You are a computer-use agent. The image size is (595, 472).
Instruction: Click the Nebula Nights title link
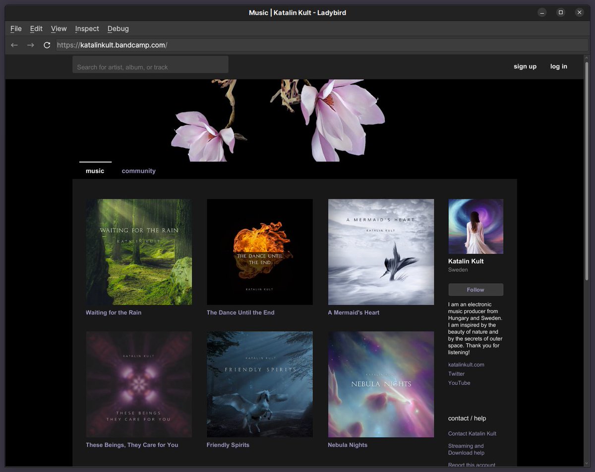[348, 445]
